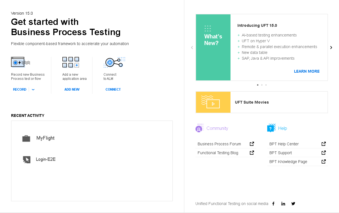339x213 pixels.
Task: Expand the RECORD dropdown arrow
Action: [33, 90]
